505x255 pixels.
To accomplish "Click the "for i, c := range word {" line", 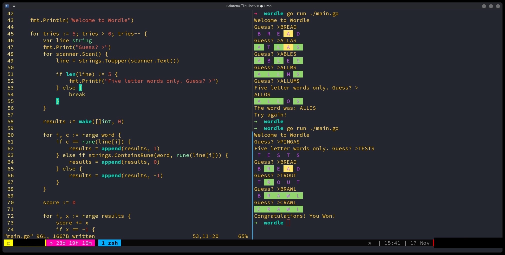I will [82, 135].
